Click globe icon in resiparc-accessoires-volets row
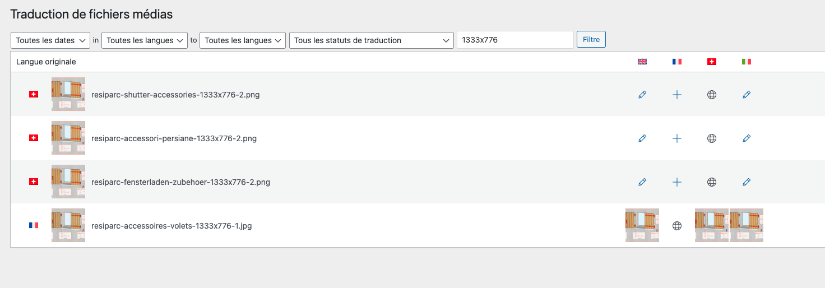Image resolution: width=825 pixels, height=288 pixels. point(677,226)
